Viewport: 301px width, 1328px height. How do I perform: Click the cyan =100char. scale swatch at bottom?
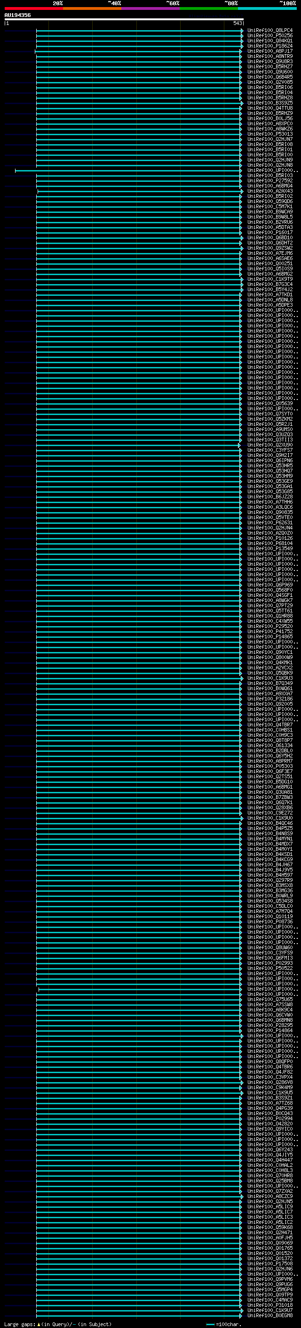click(x=210, y=1324)
